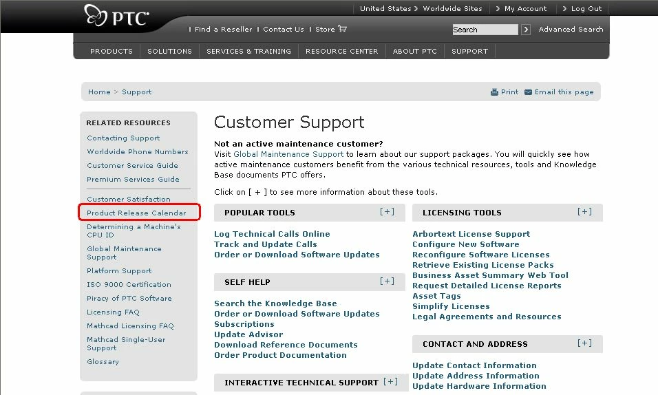Open Retrieve Existing License Packs
Image resolution: width=658 pixels, height=395 pixels.
483,265
